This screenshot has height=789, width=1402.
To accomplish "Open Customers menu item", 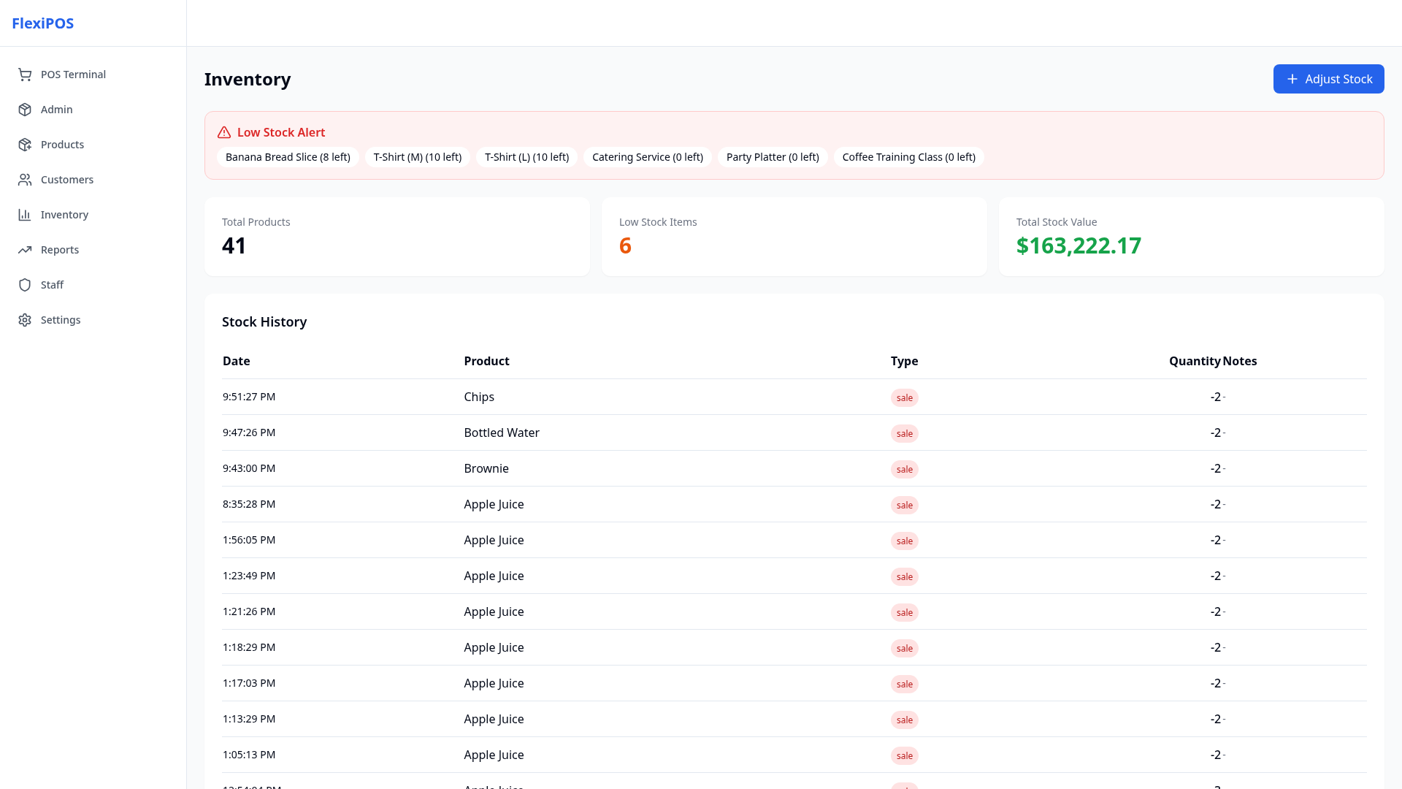I will tap(67, 180).
